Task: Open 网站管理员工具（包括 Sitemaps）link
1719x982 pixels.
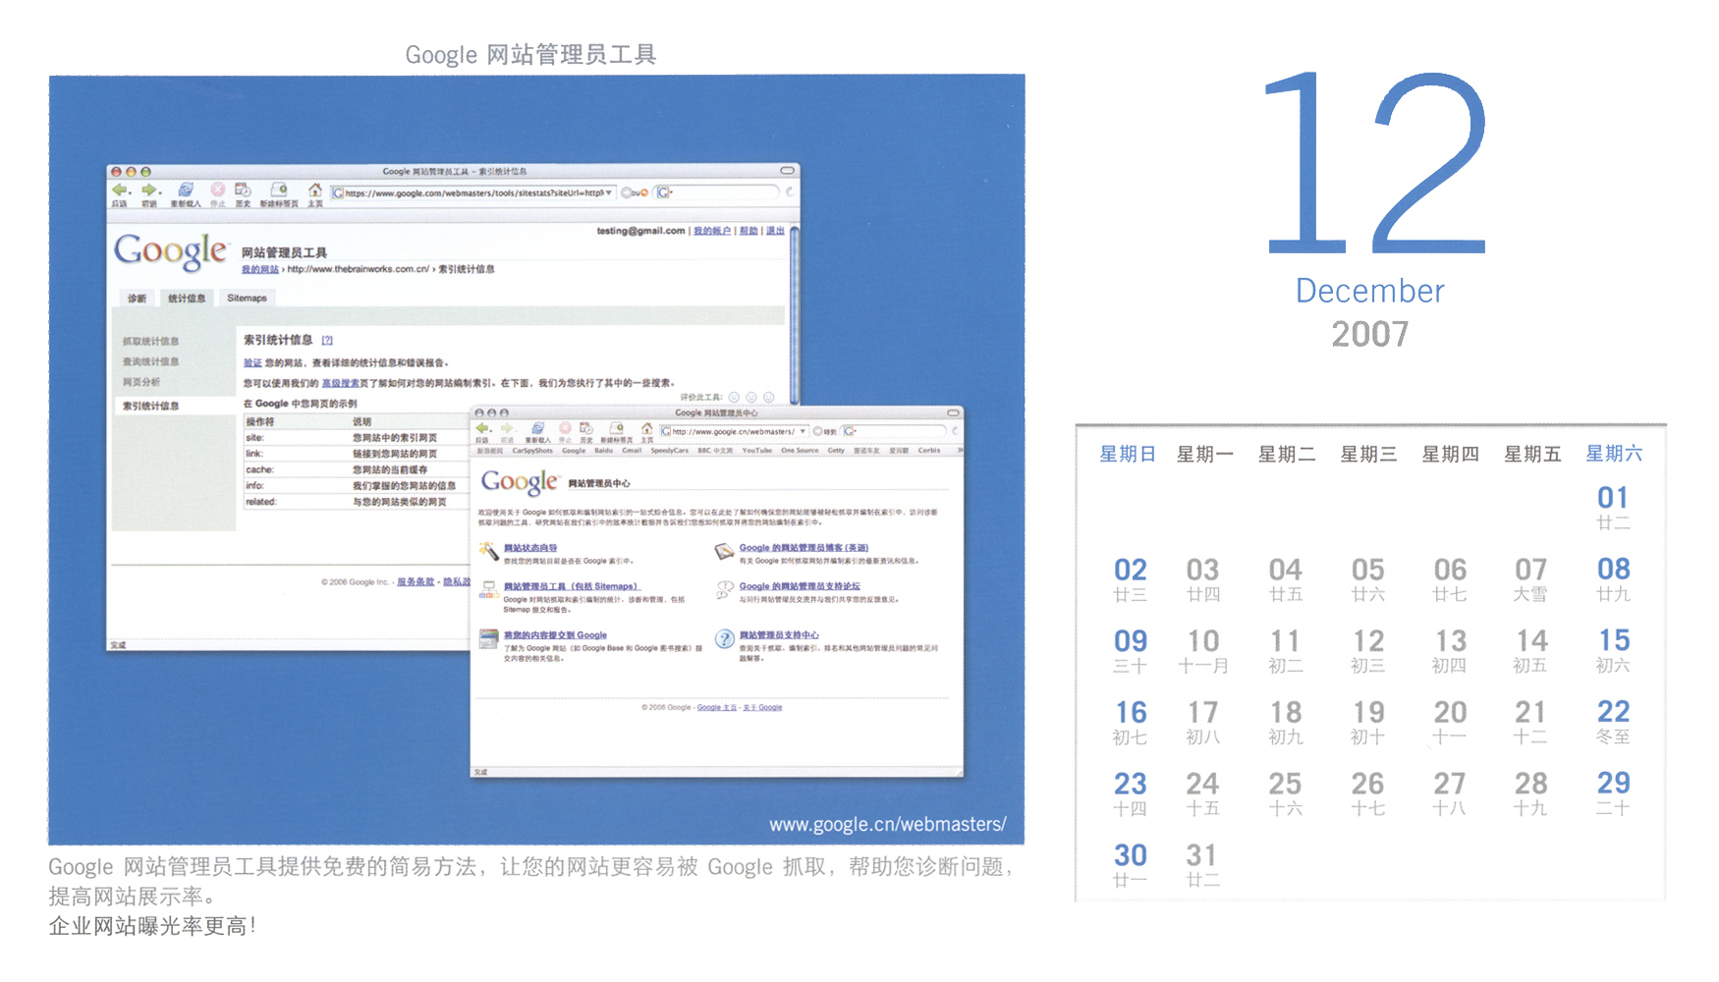Action: [572, 586]
